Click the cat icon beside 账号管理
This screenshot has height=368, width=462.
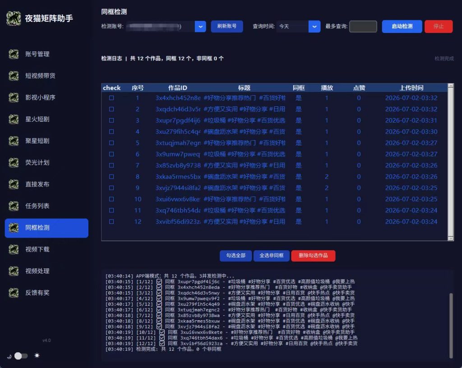14,54
